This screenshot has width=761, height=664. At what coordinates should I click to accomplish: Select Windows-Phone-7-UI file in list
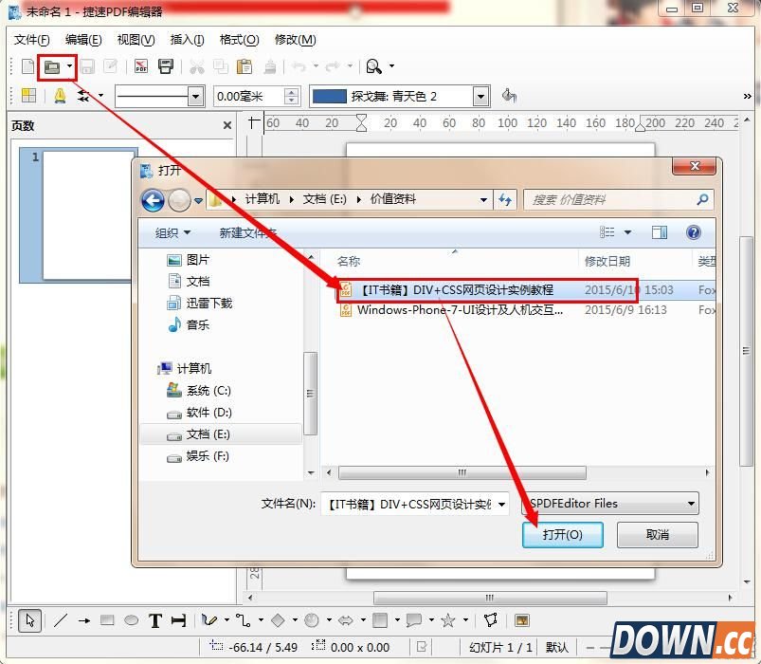[x=459, y=310]
